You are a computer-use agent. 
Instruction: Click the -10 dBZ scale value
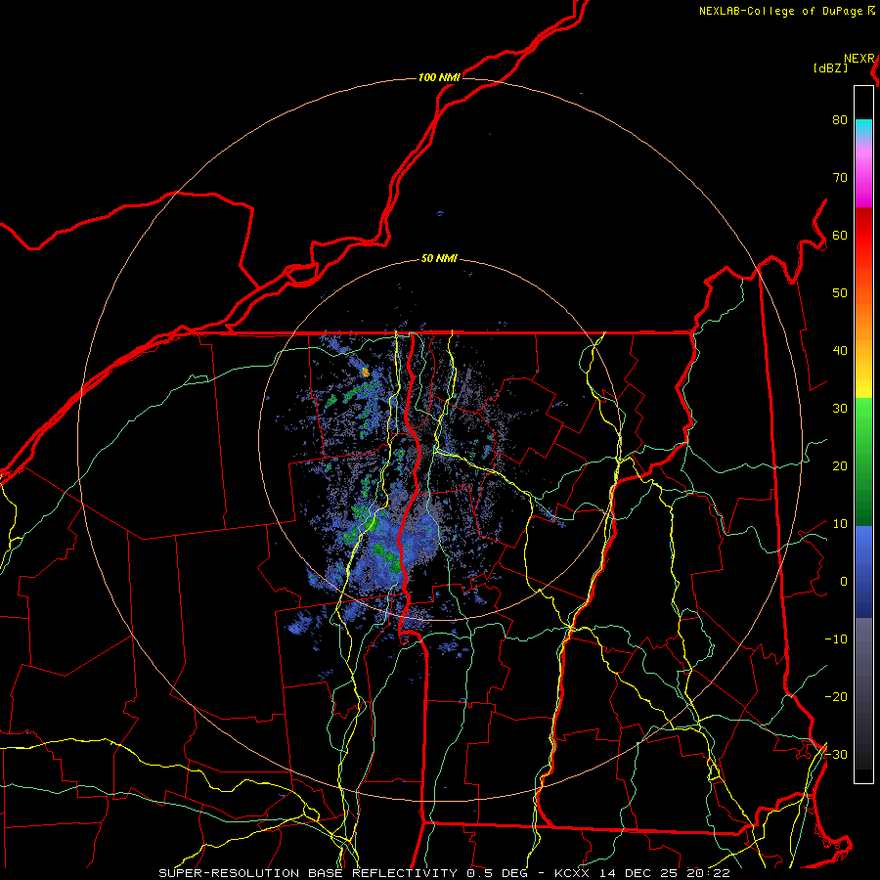(x=836, y=639)
